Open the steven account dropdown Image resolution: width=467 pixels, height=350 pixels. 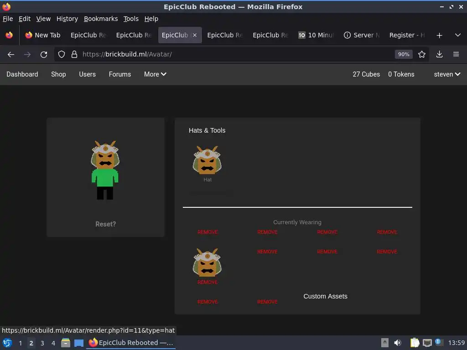coord(447,74)
